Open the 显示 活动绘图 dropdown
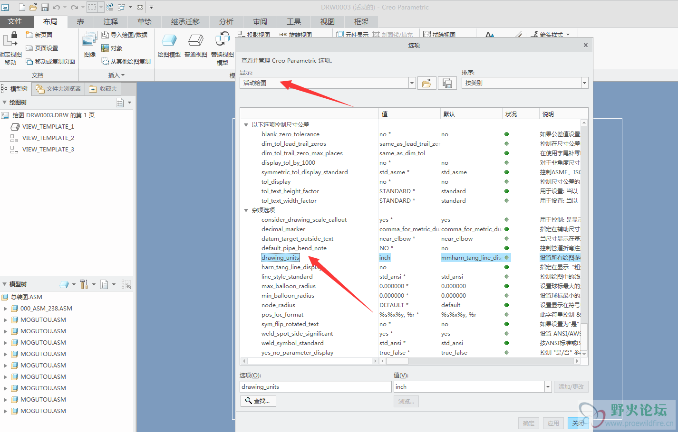Image resolution: width=678 pixels, height=432 pixels. pyautogui.click(x=412, y=83)
